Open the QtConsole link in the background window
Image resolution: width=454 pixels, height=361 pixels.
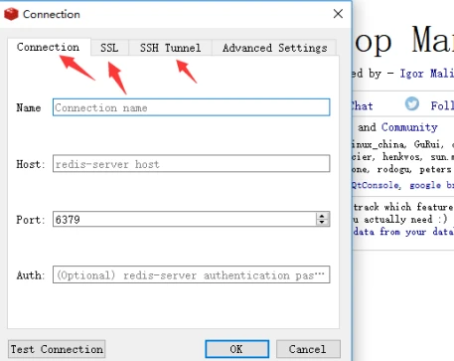click(376, 185)
